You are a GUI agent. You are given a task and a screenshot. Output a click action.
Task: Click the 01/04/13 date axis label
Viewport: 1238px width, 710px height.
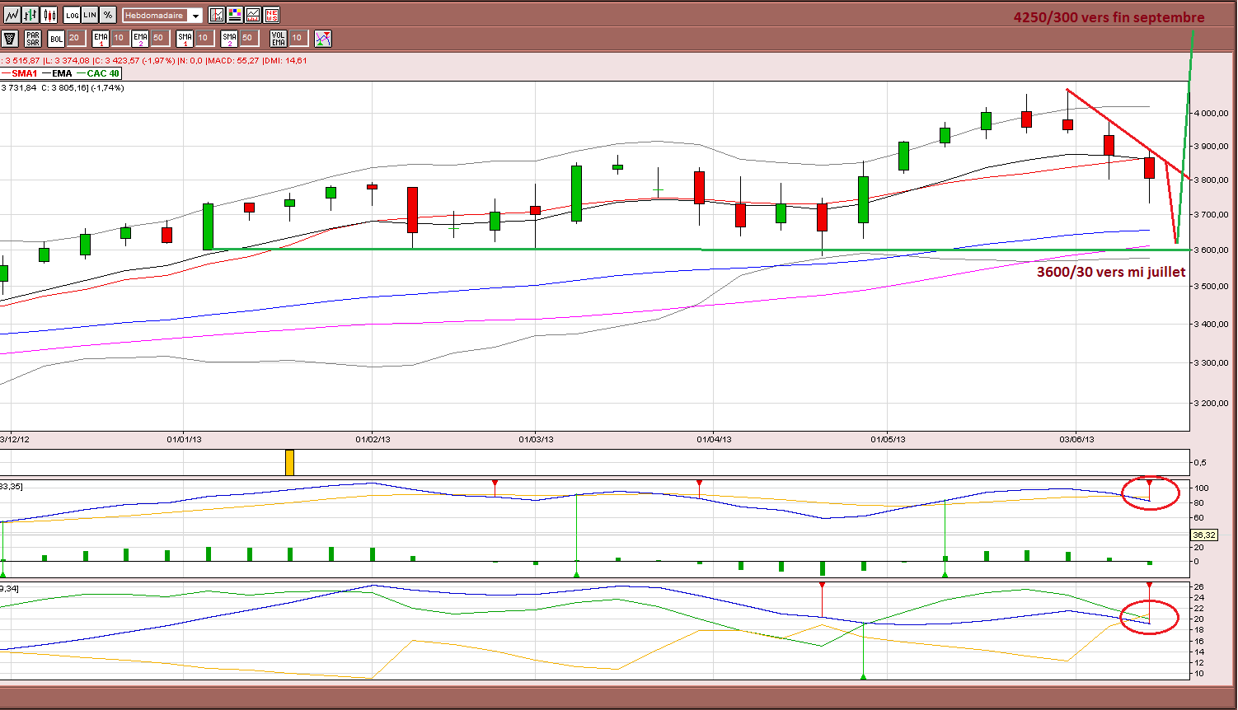click(x=714, y=439)
